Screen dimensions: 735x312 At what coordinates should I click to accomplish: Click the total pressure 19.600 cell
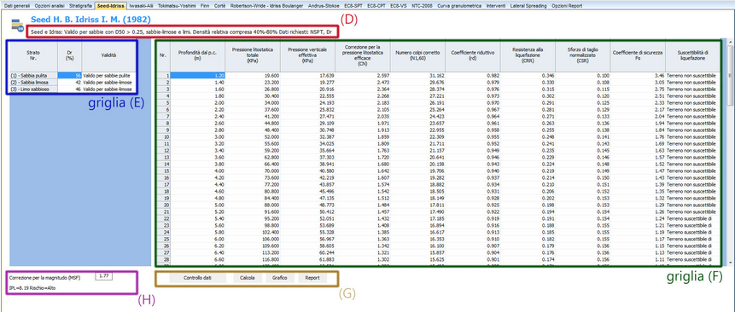pos(253,75)
